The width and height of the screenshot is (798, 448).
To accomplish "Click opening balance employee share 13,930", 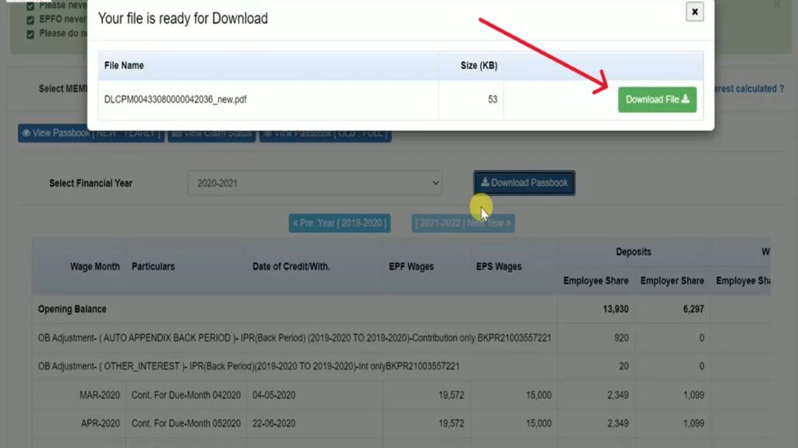I will (x=616, y=310).
